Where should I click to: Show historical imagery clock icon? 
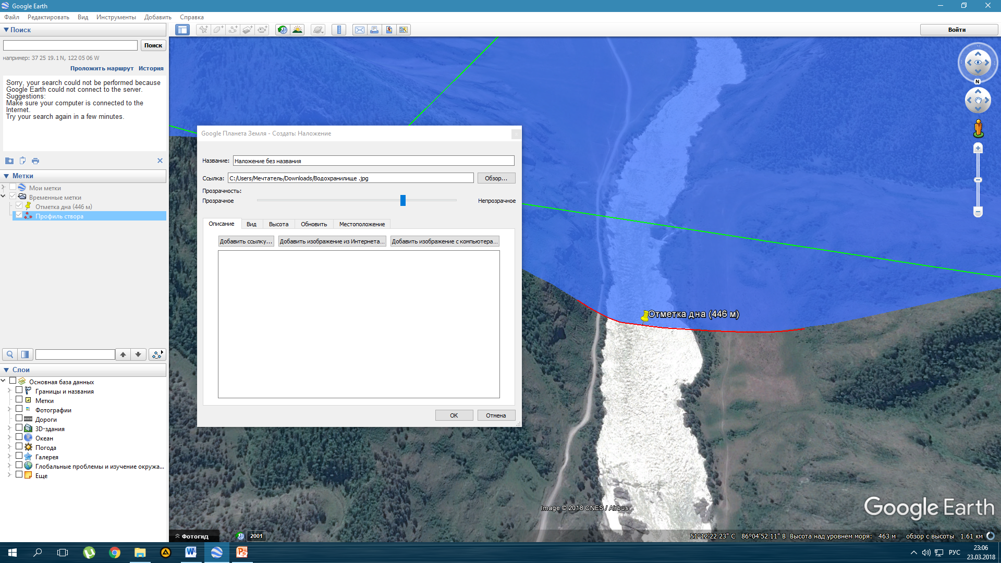(x=282, y=30)
